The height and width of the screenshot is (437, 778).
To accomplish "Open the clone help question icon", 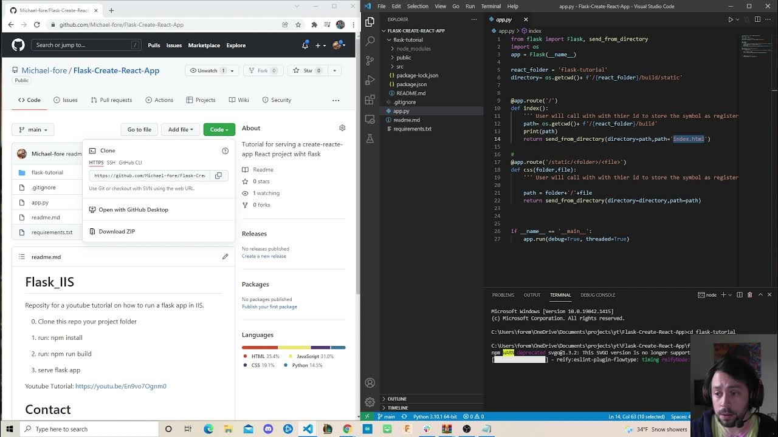I will [225, 151].
